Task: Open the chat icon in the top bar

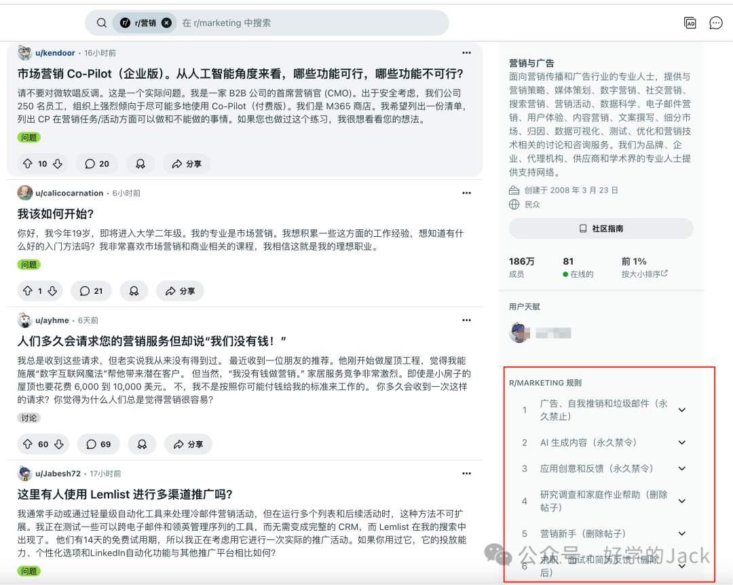Action: [x=715, y=22]
